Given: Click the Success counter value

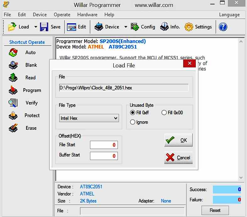Looking at the screenshot, I should click(227, 189).
